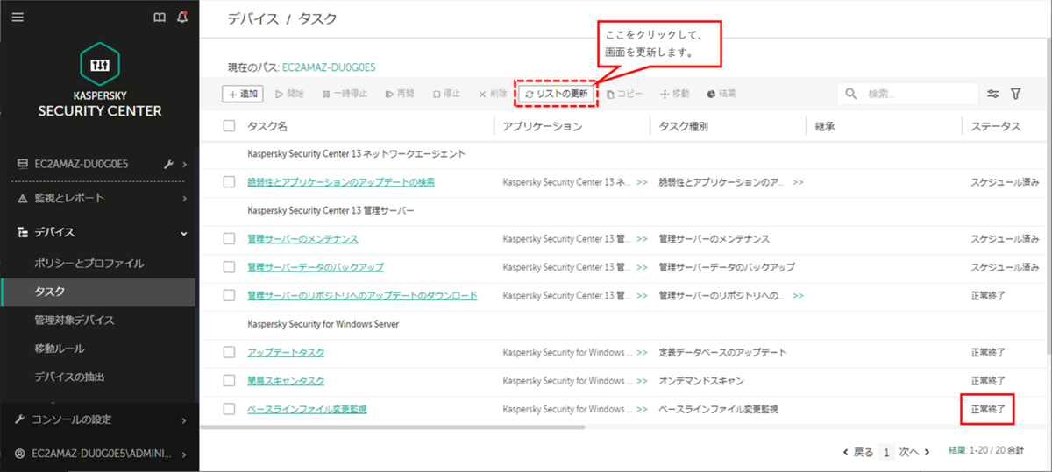The image size is (1052, 472).
Task: Open 脆弱性とアプリケーションのアップデートの検索 task link
Action: coord(341,182)
